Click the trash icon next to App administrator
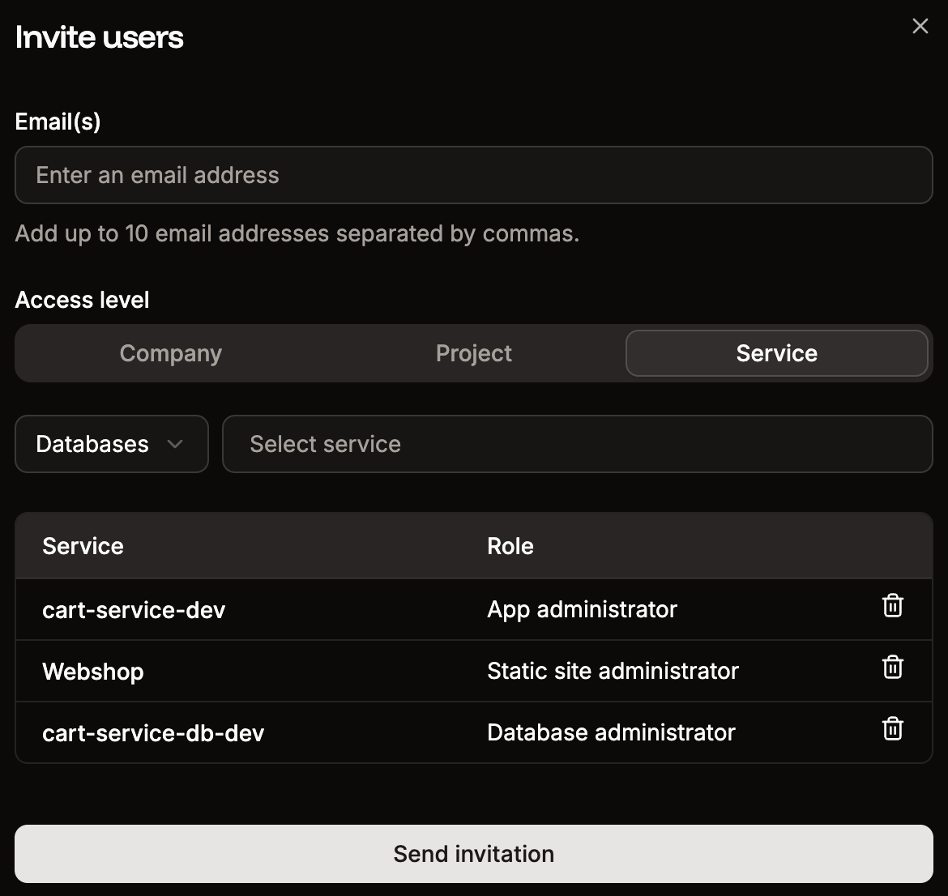The width and height of the screenshot is (948, 896). click(892, 605)
